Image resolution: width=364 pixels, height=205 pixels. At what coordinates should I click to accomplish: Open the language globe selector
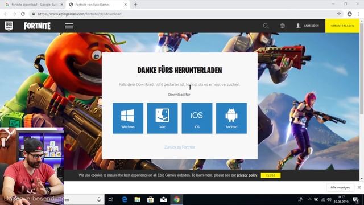[282, 26]
